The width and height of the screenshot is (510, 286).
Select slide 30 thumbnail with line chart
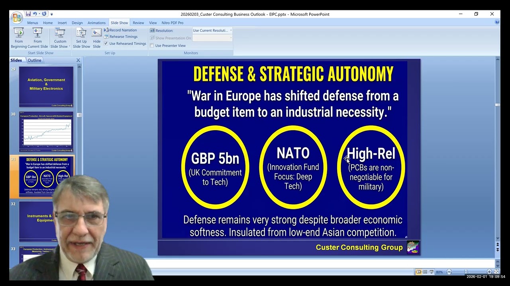click(x=46, y=132)
